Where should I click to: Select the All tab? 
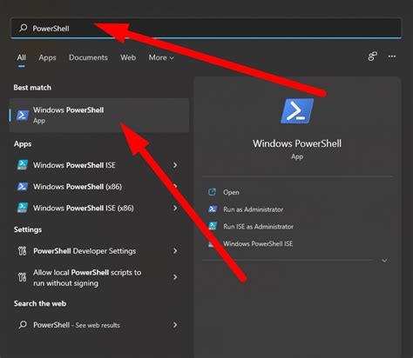pyautogui.click(x=22, y=57)
